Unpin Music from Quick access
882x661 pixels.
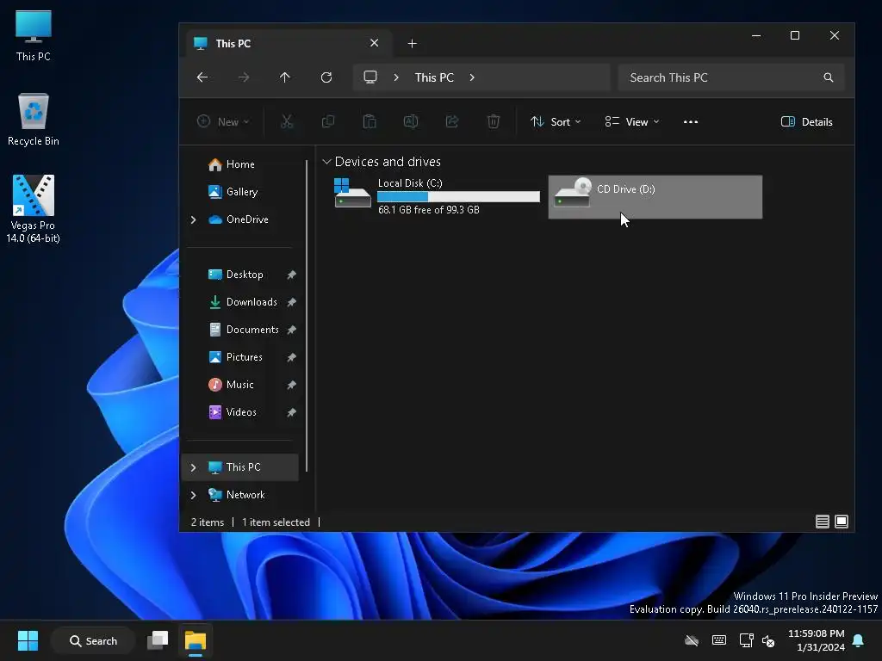[291, 385]
